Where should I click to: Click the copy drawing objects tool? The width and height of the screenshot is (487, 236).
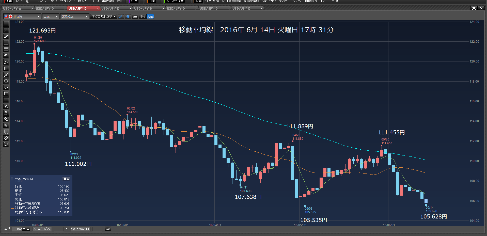pos(6,125)
